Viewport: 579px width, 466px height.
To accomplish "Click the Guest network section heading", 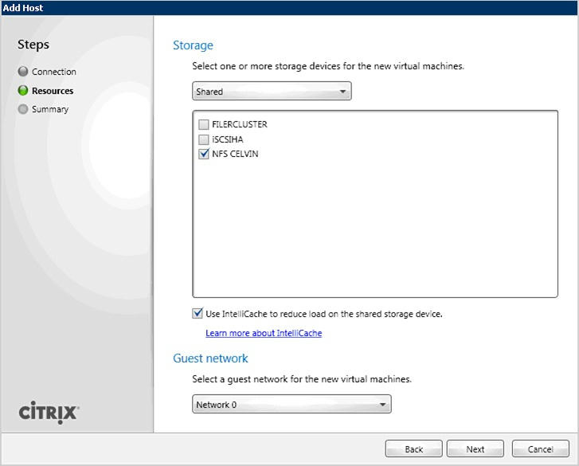I will click(x=210, y=358).
